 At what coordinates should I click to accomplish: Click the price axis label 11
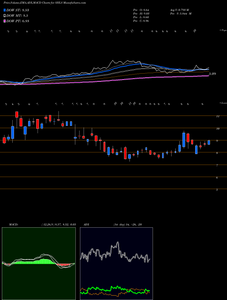click(217, 116)
